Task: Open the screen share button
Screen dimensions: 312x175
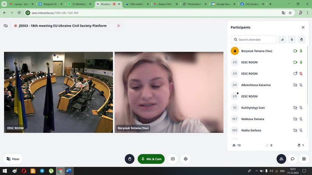Action: 173,159
